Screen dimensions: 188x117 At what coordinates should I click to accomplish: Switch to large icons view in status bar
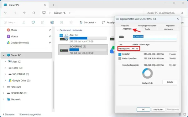pos(185,114)
